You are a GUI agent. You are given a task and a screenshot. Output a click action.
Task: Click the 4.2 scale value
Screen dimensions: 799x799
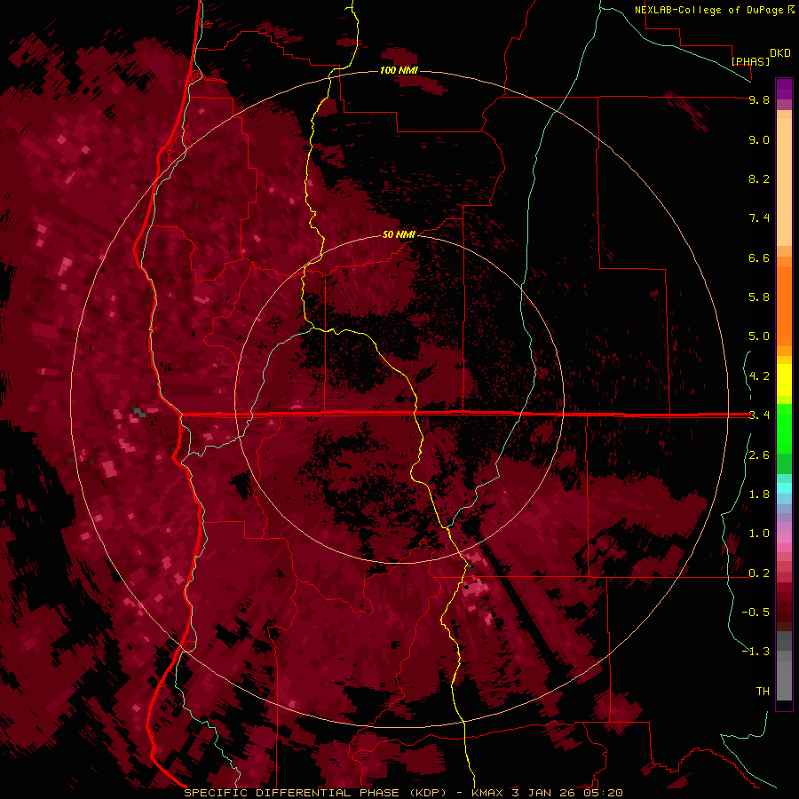[x=759, y=376]
